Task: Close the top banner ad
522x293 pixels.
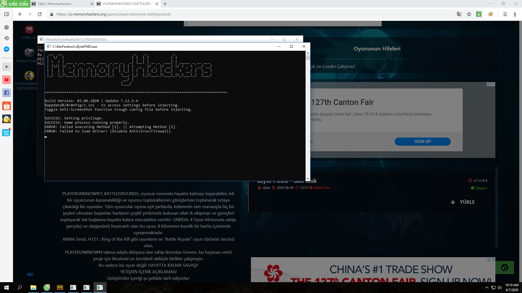Action: tap(186, 24)
